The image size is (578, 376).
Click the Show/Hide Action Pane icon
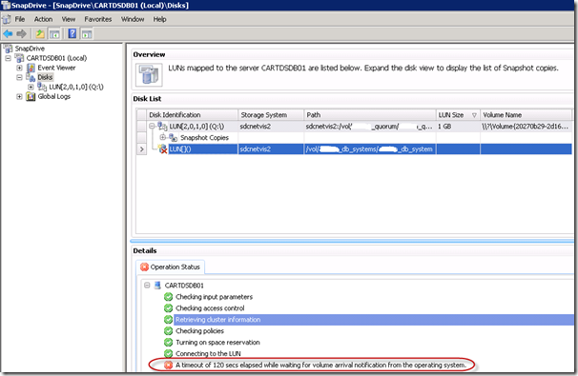[87, 34]
